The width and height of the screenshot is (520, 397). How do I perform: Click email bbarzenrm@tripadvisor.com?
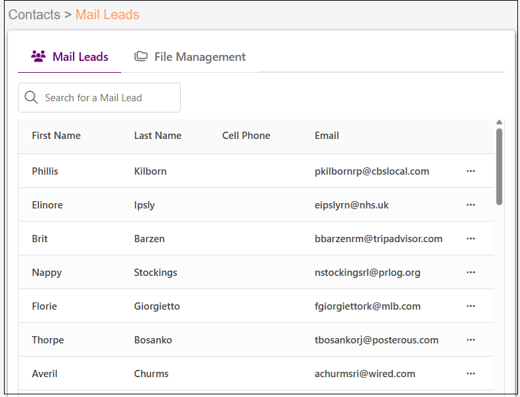click(378, 239)
